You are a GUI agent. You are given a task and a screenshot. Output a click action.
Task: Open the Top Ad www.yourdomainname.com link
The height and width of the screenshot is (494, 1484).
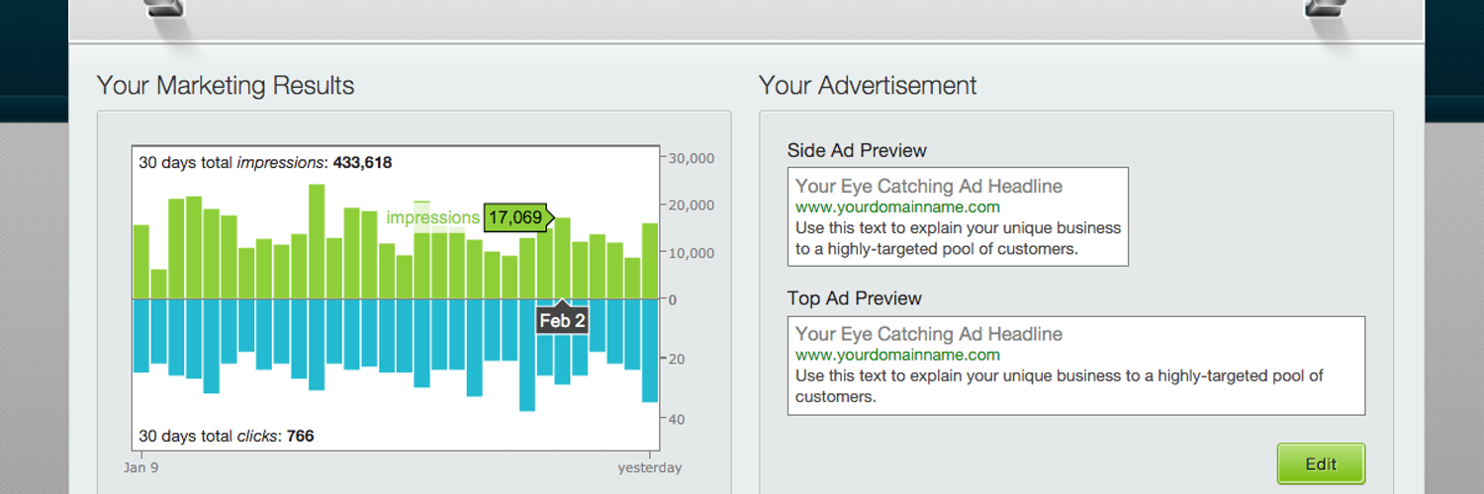coord(897,355)
